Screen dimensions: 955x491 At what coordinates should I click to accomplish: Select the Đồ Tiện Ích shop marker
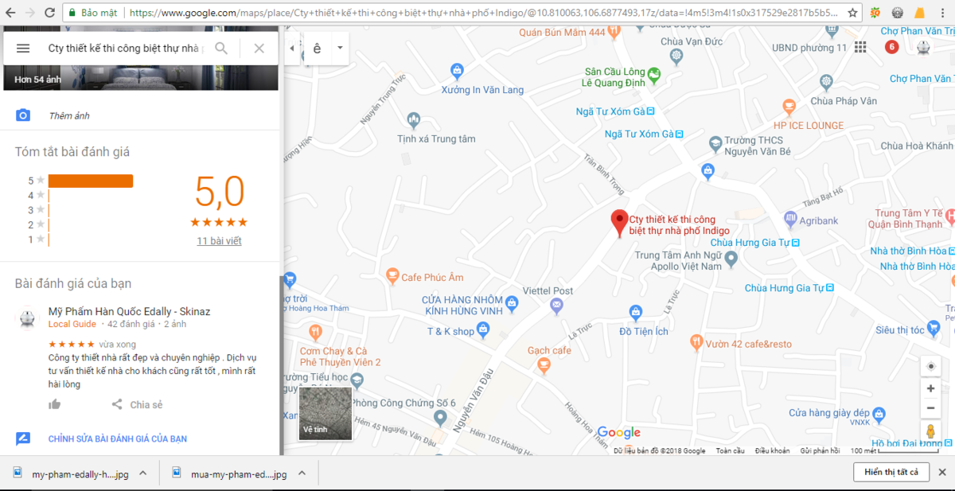point(635,313)
